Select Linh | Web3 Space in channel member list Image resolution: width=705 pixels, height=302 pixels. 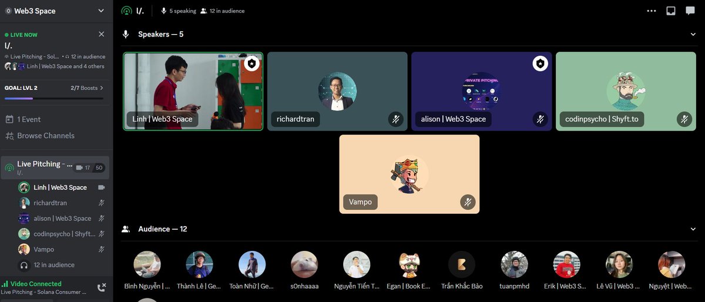[x=61, y=187]
